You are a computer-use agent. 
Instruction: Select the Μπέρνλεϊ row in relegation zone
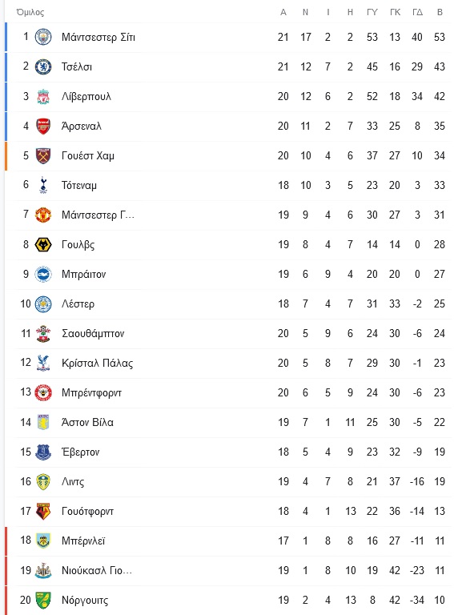(228, 541)
